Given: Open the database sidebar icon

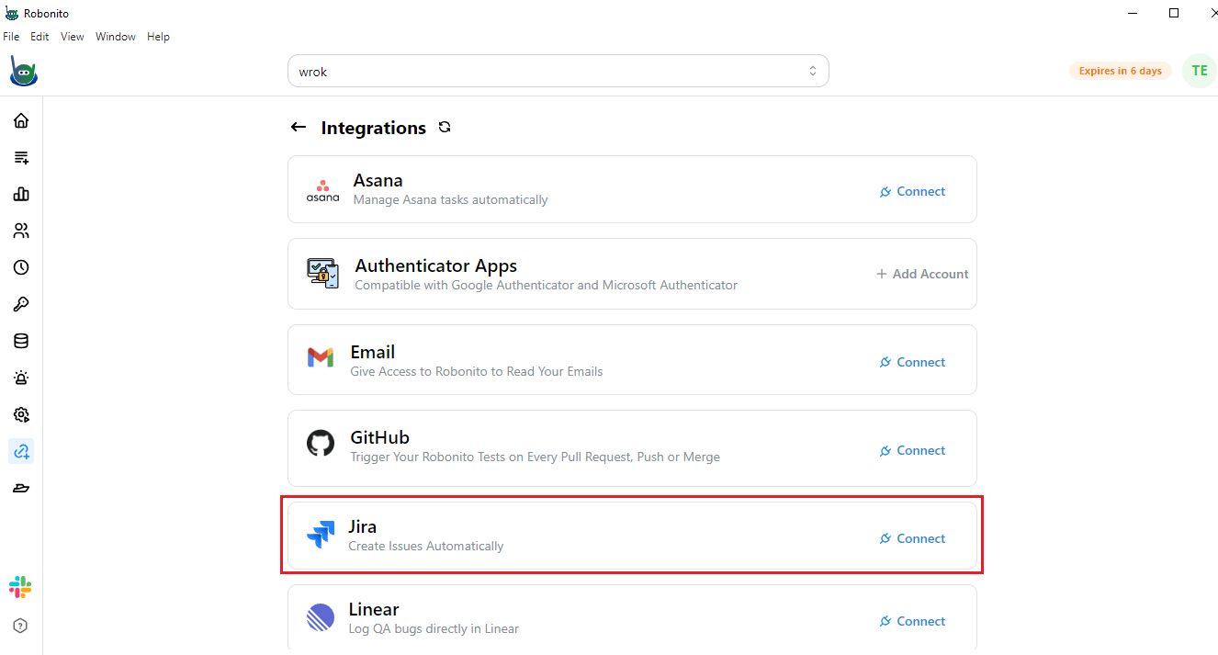Looking at the screenshot, I should pyautogui.click(x=20, y=341).
